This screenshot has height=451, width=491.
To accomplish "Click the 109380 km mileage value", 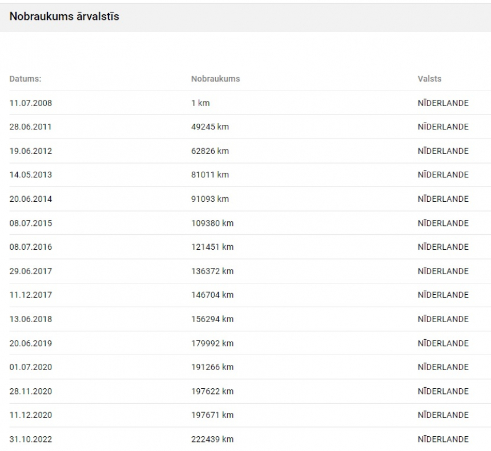I will point(212,224).
